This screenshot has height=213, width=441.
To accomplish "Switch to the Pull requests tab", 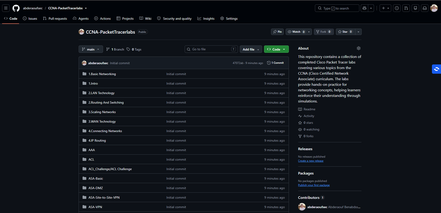I will tap(55, 18).
